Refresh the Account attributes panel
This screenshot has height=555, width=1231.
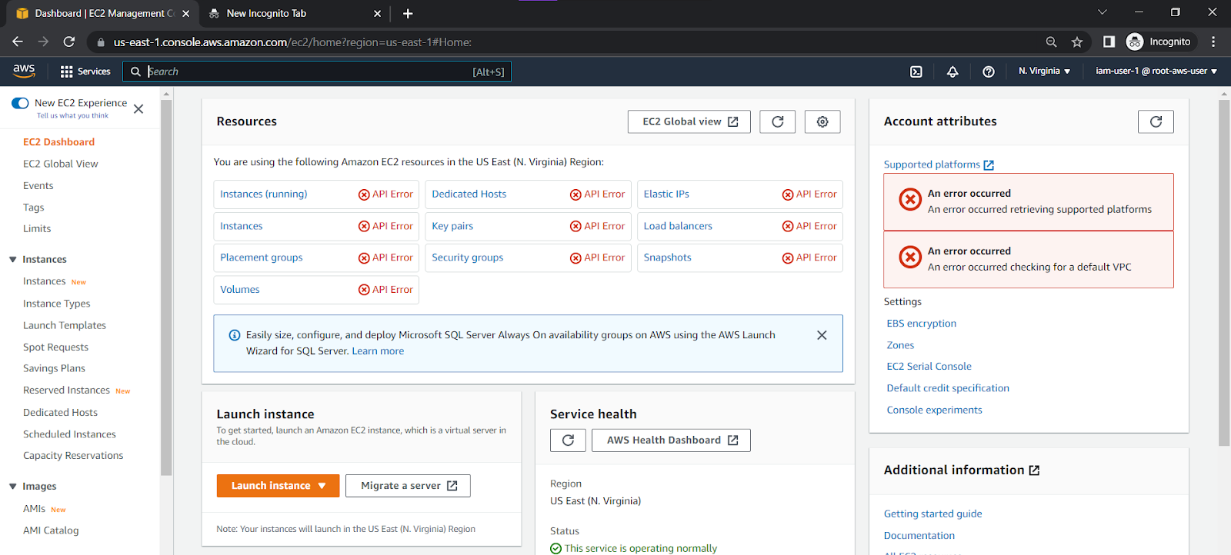[1156, 121]
